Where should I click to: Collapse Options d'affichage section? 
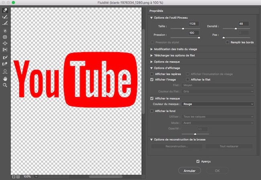pos(151,68)
